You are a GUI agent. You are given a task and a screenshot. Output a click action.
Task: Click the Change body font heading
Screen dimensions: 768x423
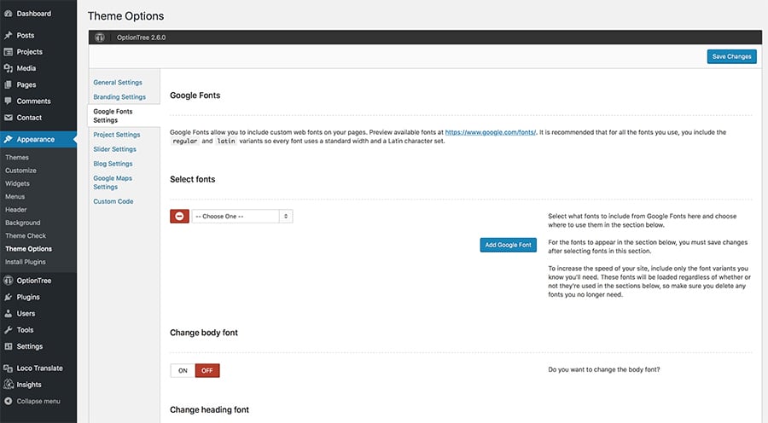point(204,333)
